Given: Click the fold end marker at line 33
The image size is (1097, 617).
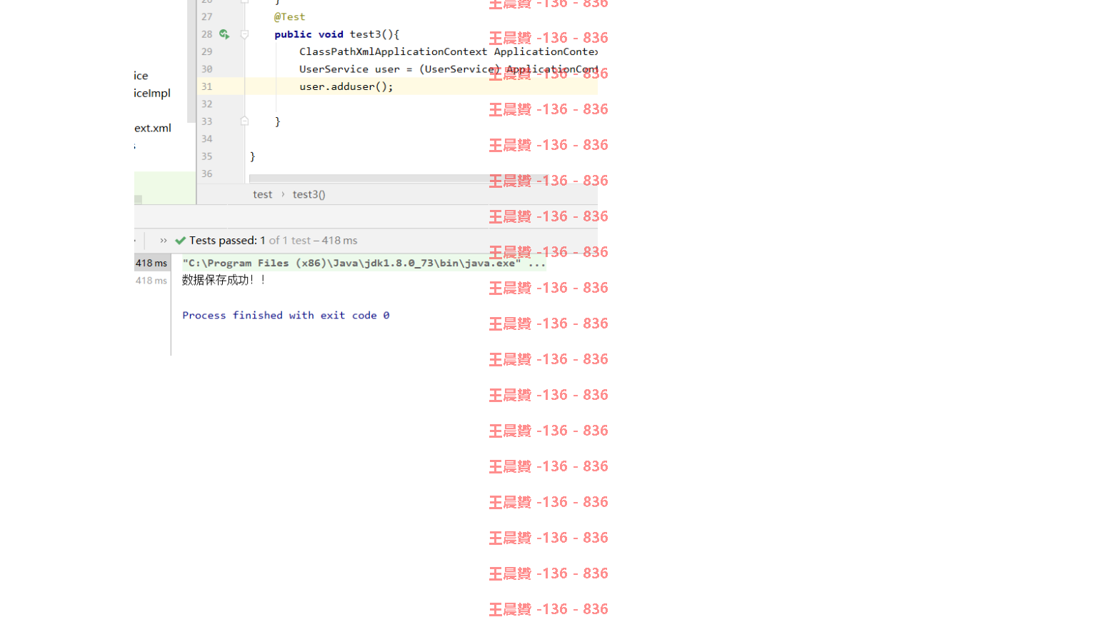Looking at the screenshot, I should tap(244, 121).
